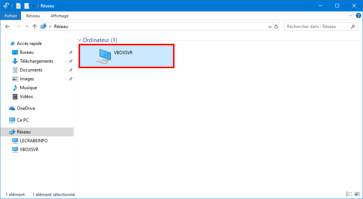Open the recent locations dropdown
This screenshot has height=199, width=363.
(27, 27)
